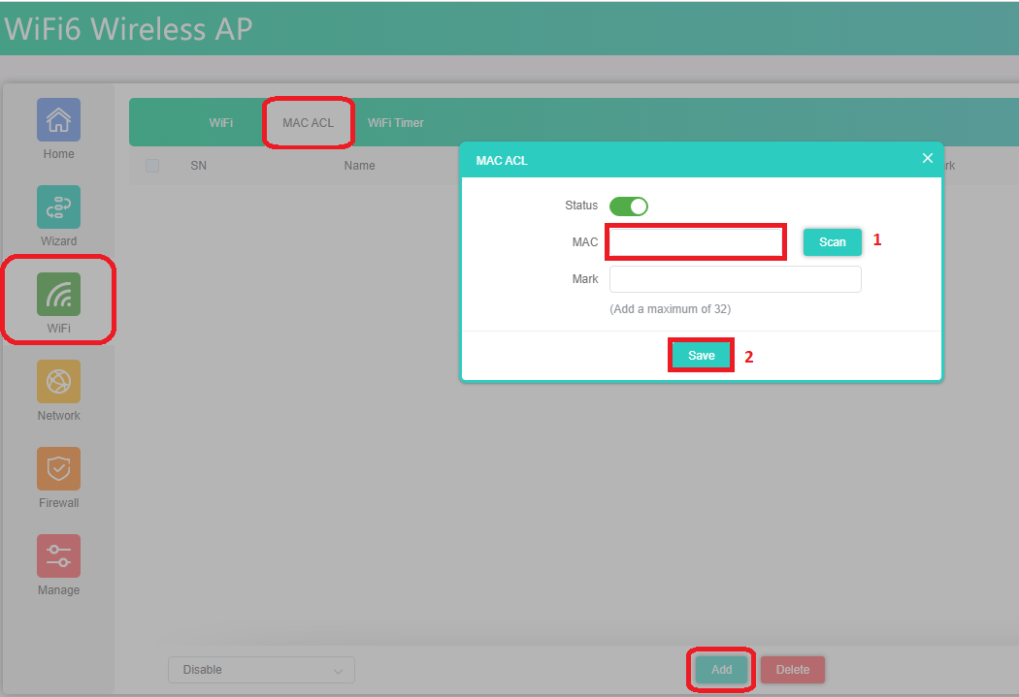Expand the Disable mode dropdown

coord(261,670)
